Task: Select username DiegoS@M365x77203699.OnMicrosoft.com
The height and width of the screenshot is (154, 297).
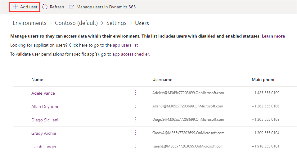Action: 188,120
